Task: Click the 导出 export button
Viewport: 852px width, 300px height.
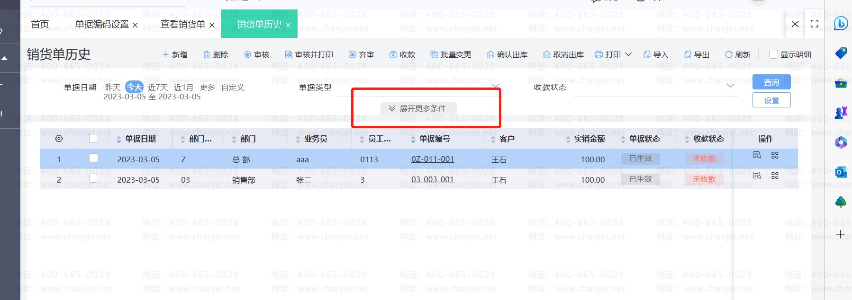Action: [697, 54]
